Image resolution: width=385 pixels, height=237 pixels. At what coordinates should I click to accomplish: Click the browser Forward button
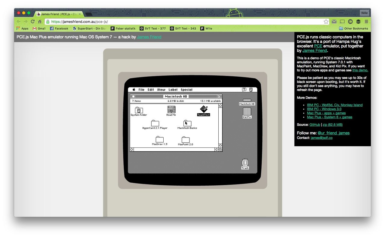tap(26, 22)
